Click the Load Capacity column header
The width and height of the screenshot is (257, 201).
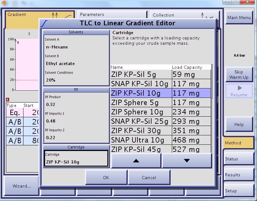coord(191,67)
